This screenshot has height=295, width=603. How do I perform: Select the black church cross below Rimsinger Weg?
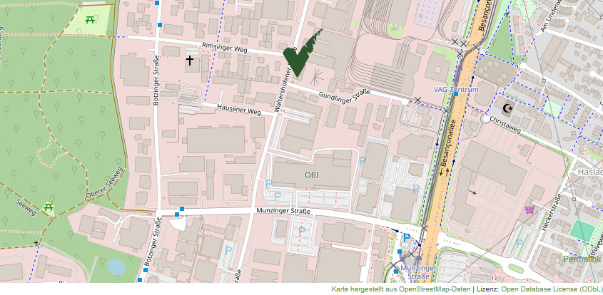pos(190,61)
